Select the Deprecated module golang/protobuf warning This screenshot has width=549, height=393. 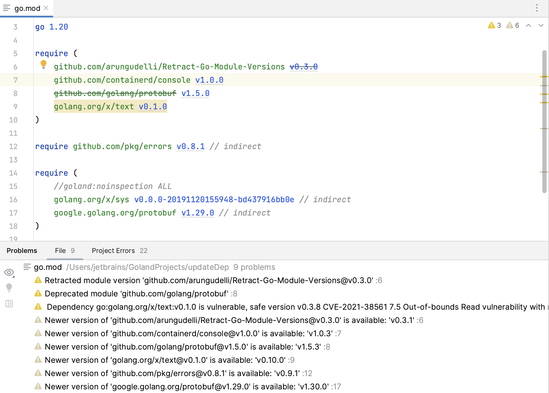tap(136, 294)
